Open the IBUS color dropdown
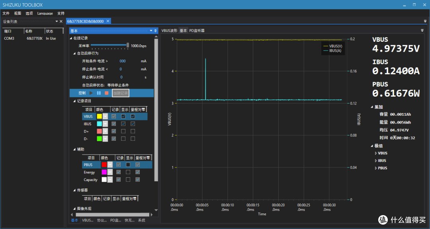This screenshot has width=430, height=229. pos(105,124)
